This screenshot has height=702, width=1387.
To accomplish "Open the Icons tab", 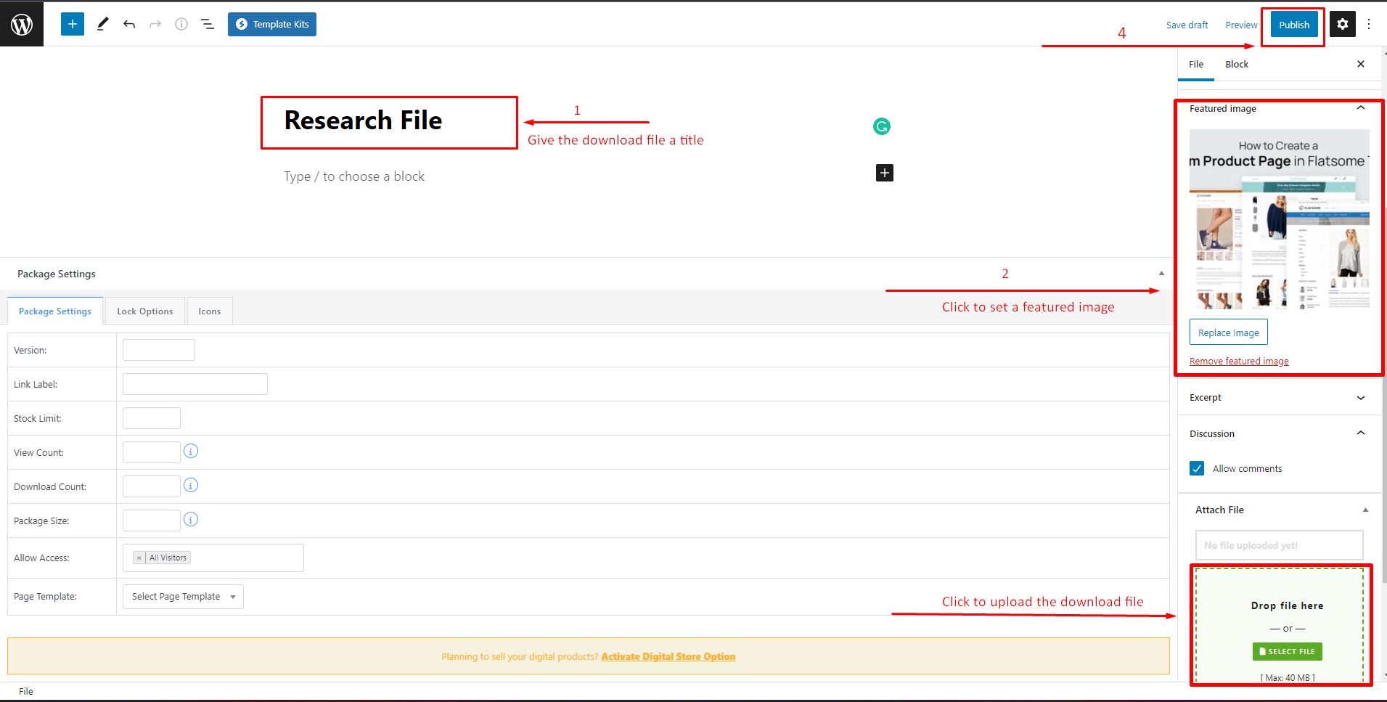I will [x=210, y=311].
